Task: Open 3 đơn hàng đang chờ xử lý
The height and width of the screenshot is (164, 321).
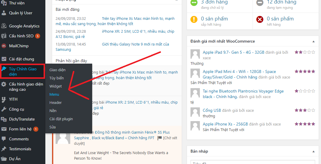Action: pos(214,2)
